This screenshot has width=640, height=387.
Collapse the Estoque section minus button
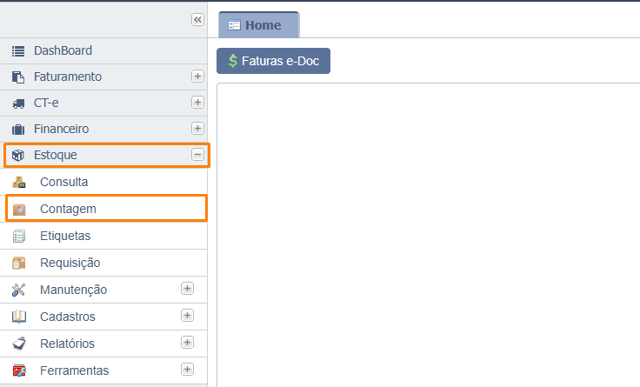(197, 155)
